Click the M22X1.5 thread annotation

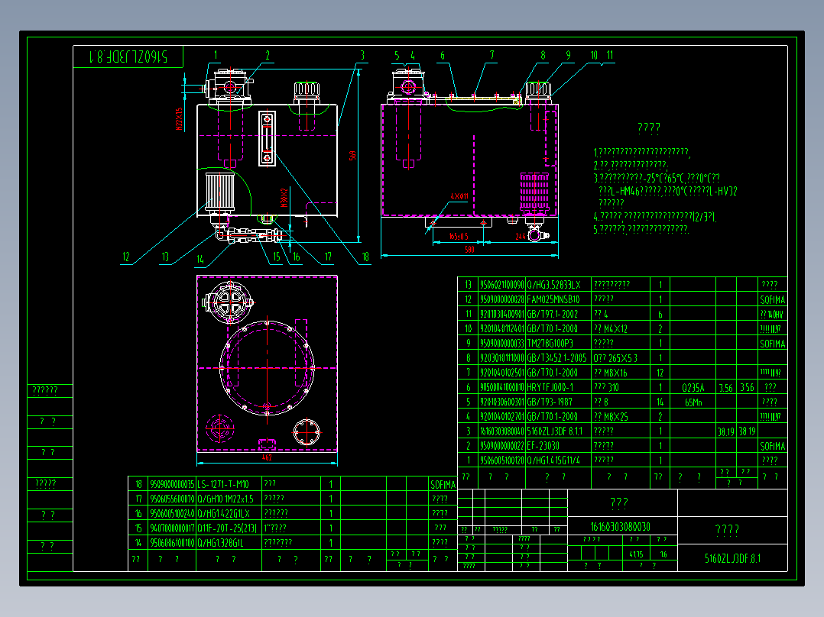(x=179, y=119)
